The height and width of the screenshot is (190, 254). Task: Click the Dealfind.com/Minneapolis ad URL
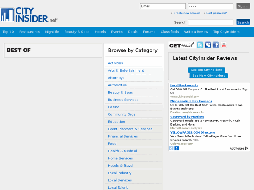(187, 112)
